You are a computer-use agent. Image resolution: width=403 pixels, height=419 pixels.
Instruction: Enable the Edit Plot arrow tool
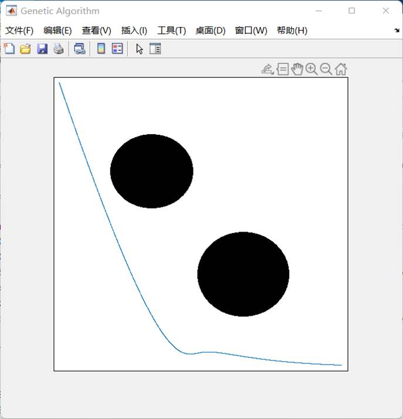[139, 49]
